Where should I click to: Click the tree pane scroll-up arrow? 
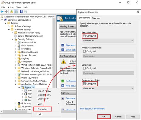click(54, 17)
